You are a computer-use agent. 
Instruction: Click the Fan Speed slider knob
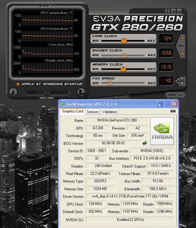(110, 83)
